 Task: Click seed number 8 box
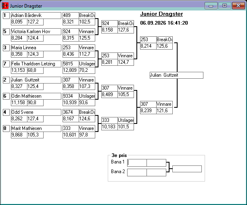[6, 128]
